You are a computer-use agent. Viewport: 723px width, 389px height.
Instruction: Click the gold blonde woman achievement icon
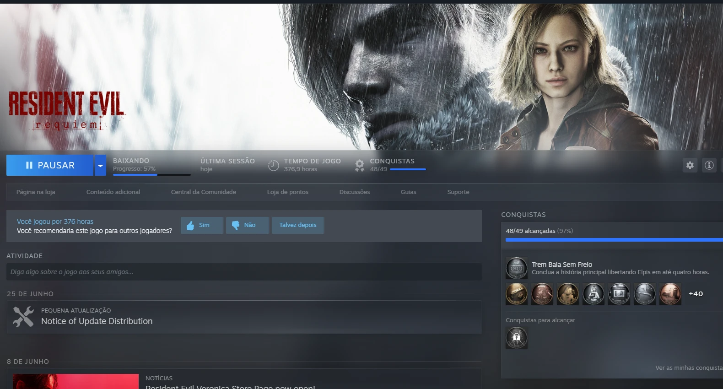tap(568, 294)
